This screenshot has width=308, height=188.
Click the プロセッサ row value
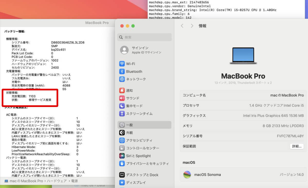coord(276,105)
